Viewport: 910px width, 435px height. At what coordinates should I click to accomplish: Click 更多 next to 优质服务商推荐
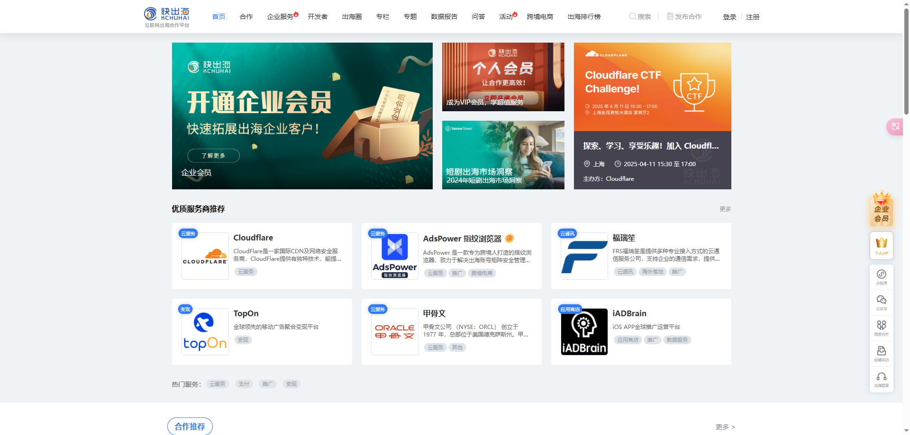click(x=725, y=209)
